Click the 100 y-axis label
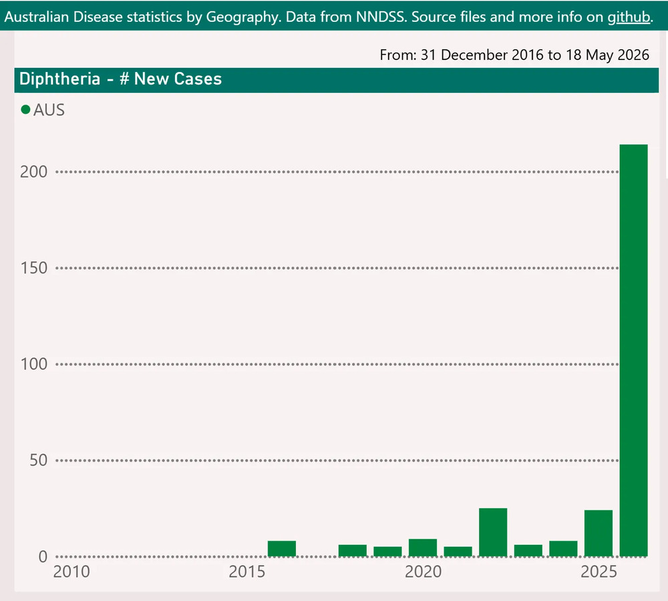This screenshot has width=668, height=601. point(33,364)
